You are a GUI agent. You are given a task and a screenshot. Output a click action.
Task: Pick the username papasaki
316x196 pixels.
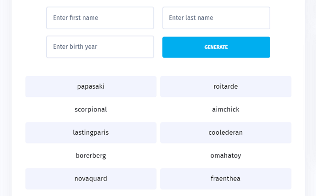91,87
